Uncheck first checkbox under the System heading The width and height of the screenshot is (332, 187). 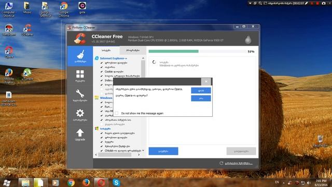click(102, 133)
